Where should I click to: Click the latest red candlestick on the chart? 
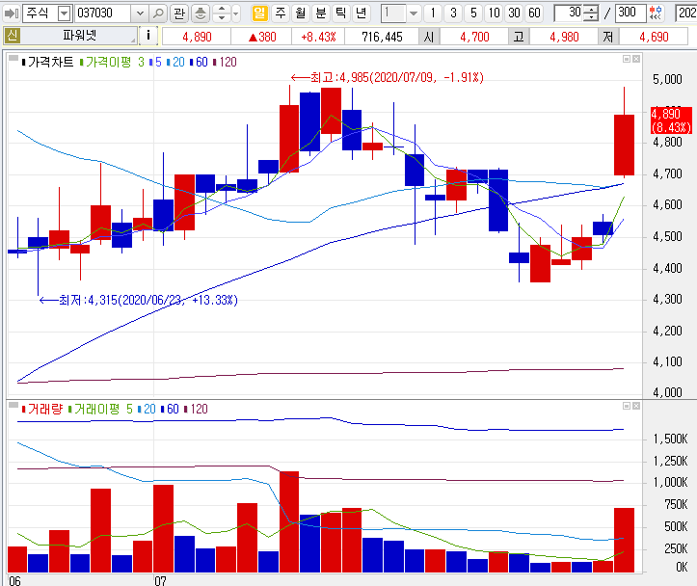624,145
